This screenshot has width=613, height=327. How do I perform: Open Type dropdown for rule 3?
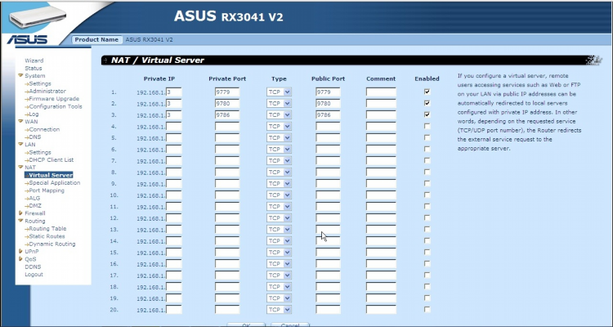[x=280, y=115]
